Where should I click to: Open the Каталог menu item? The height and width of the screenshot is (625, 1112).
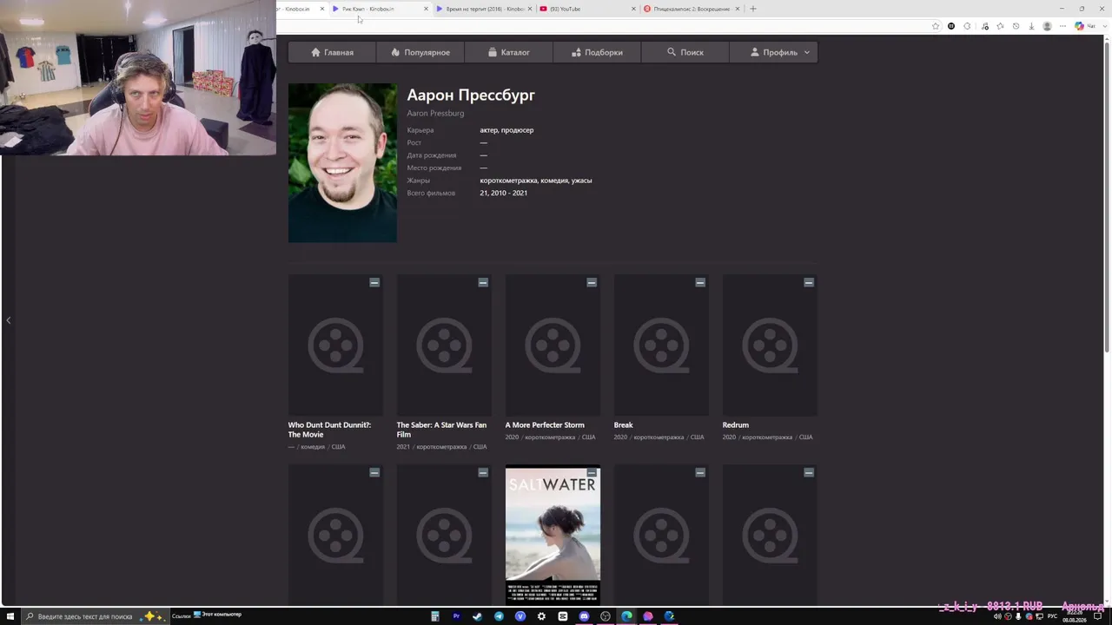pos(508,52)
